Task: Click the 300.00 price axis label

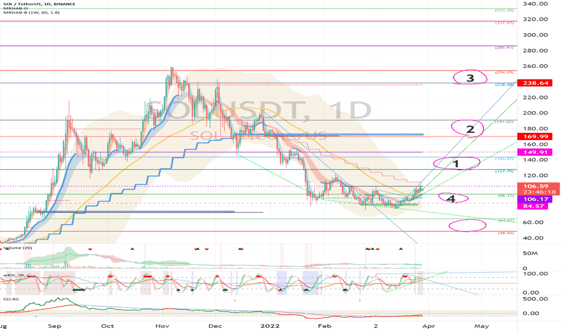Action: (535, 35)
